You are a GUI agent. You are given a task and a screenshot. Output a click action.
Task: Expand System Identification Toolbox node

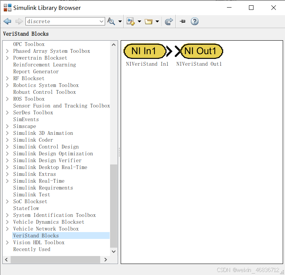point(7,215)
